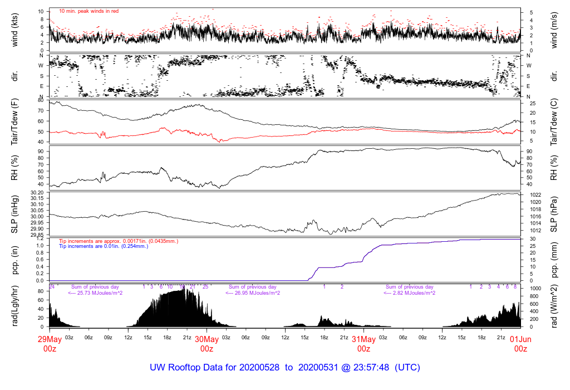
Task: Select the 'SLP (hPa)' axis label
Action: [x=554, y=214]
